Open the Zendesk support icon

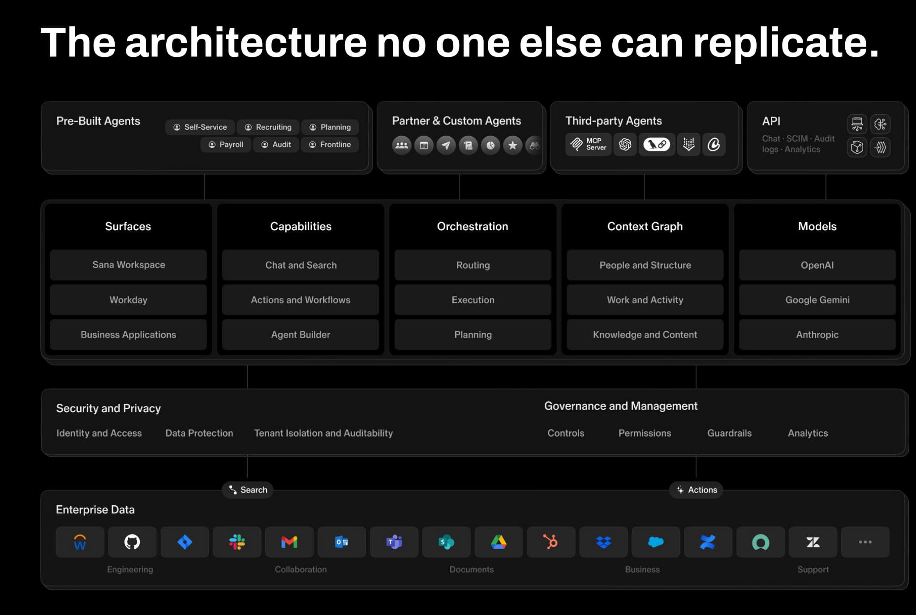click(813, 542)
